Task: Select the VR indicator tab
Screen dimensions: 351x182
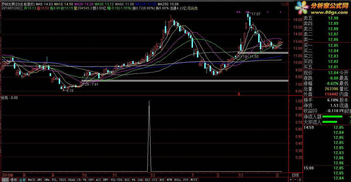Action: click(x=85, y=179)
